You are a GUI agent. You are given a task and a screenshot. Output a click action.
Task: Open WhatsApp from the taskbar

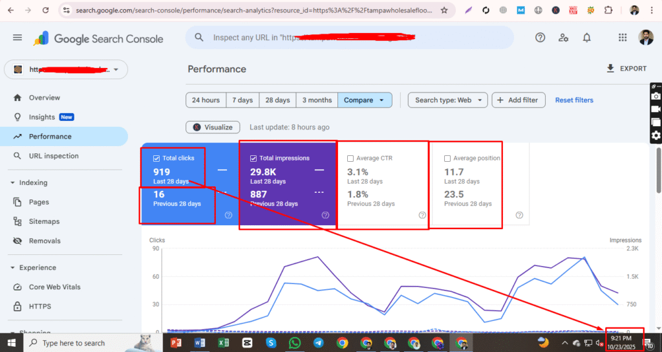click(x=295, y=343)
